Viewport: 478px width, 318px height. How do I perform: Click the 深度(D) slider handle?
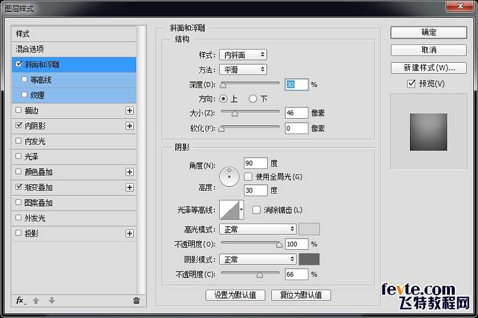point(223,85)
